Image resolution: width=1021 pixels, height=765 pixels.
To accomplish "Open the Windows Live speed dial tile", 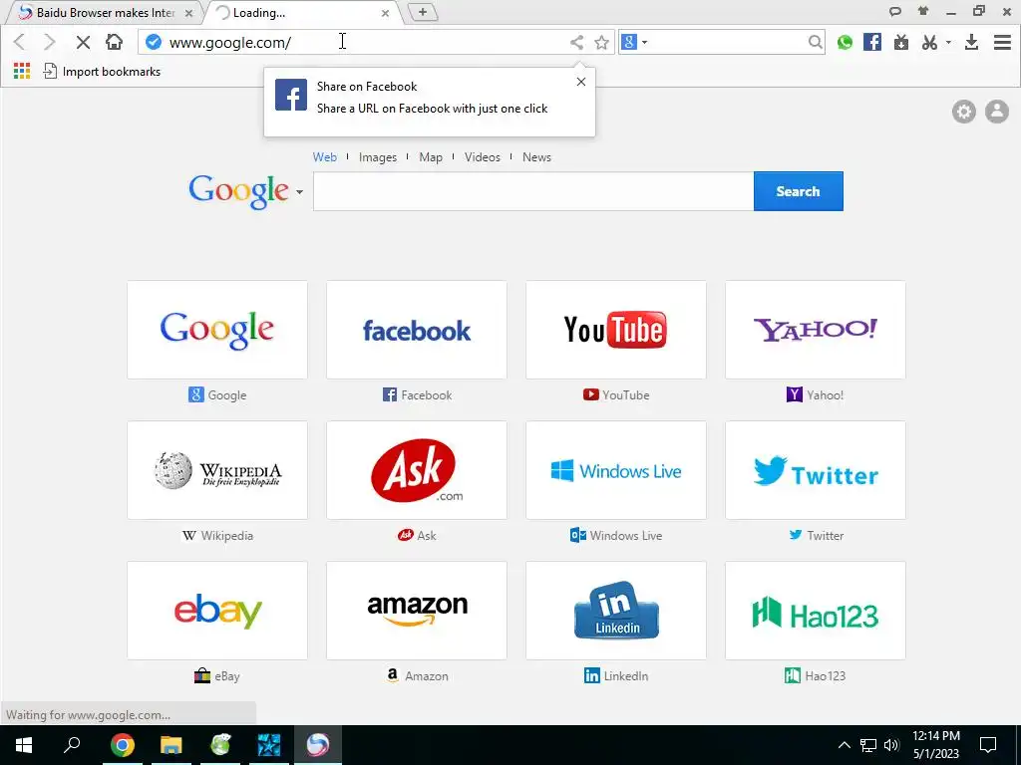I will [616, 470].
